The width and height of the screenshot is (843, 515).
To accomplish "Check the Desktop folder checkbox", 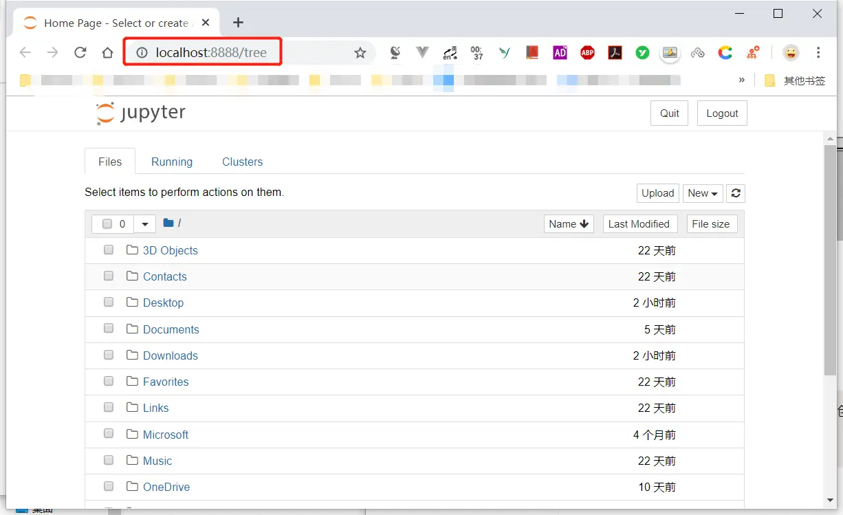I will pyautogui.click(x=108, y=302).
